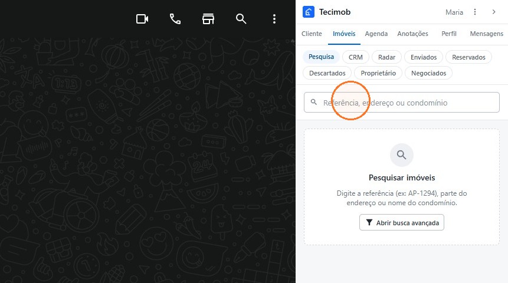The height and width of the screenshot is (283, 508).
Task: Select the CRM filter chip
Action: [x=355, y=57]
